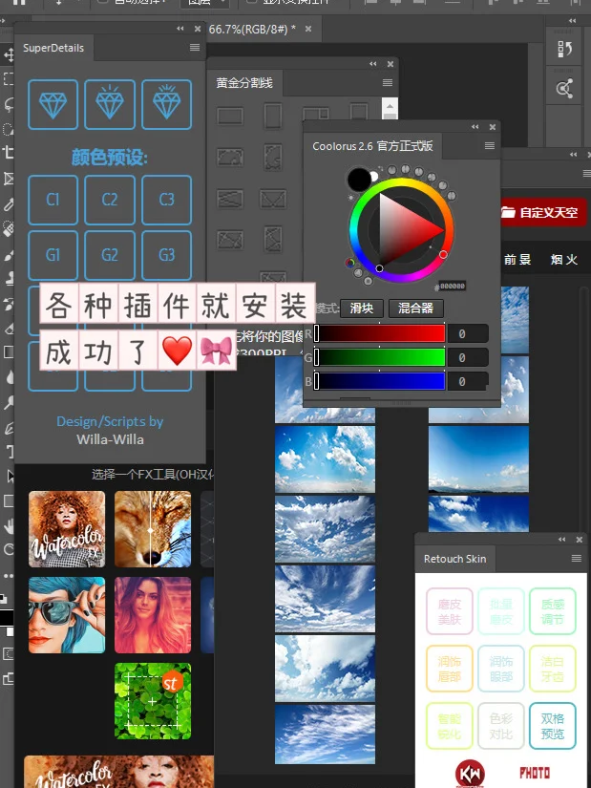Select the 黄金分割线 tab
This screenshot has height=788, width=591.
point(244,83)
